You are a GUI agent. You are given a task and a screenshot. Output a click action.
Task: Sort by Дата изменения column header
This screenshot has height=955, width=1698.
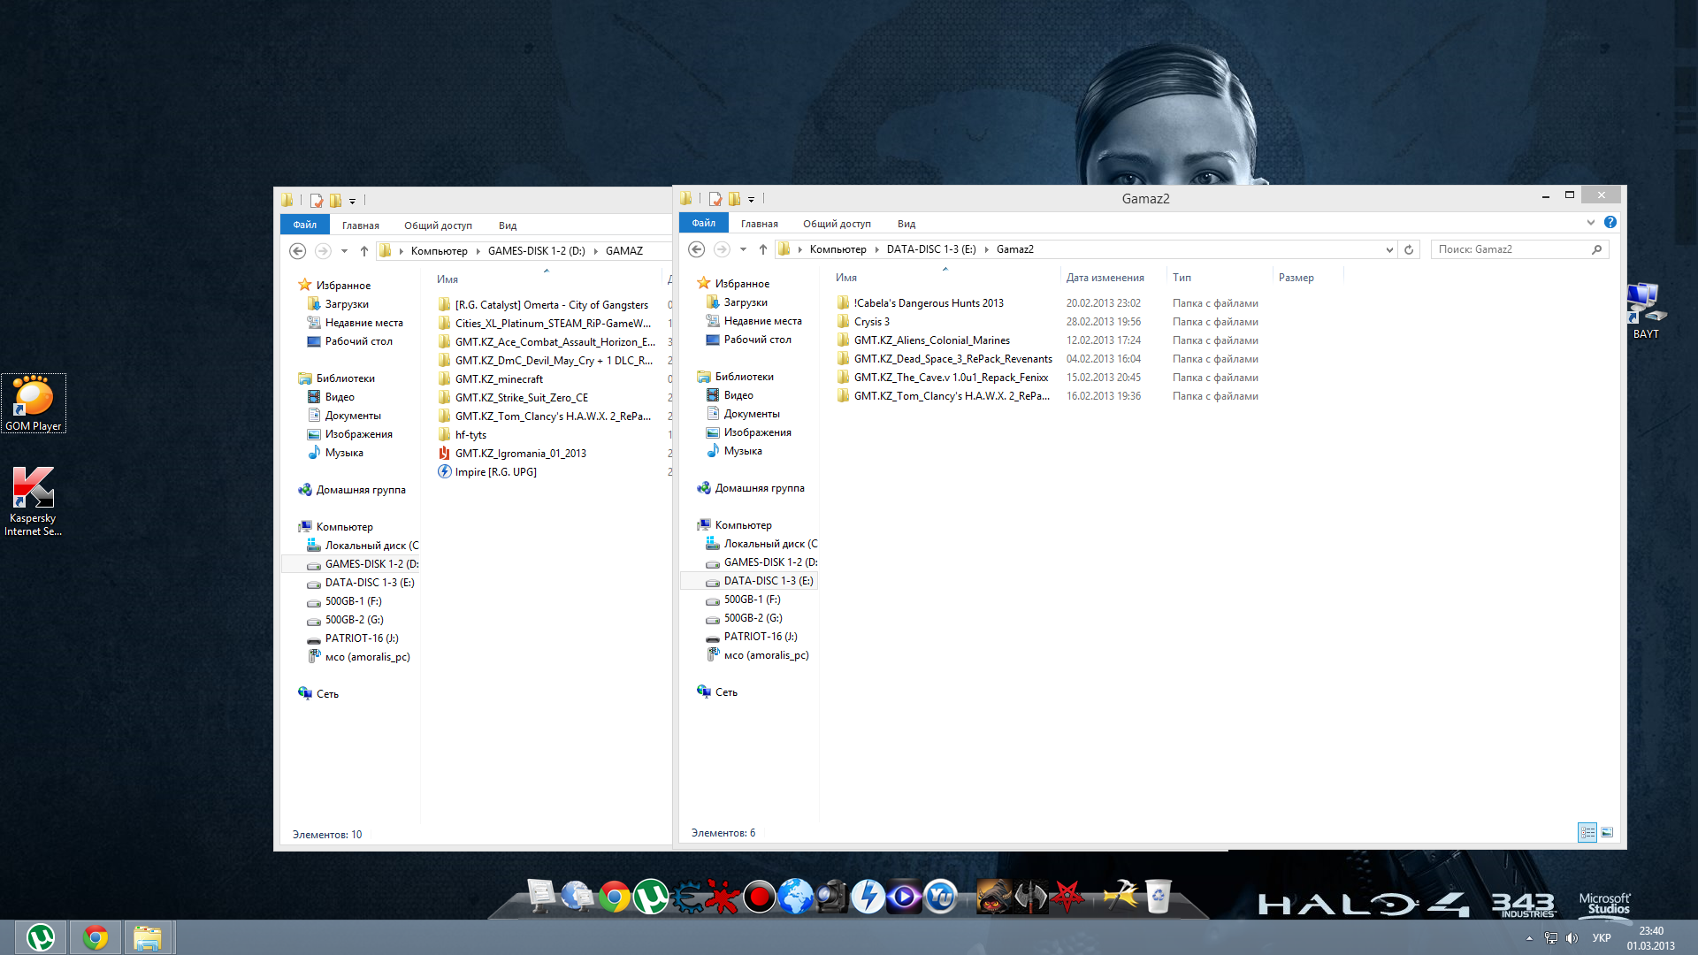coord(1113,278)
